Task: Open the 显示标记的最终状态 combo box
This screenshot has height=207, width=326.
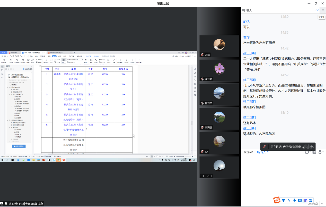Action: click(x=75, y=59)
